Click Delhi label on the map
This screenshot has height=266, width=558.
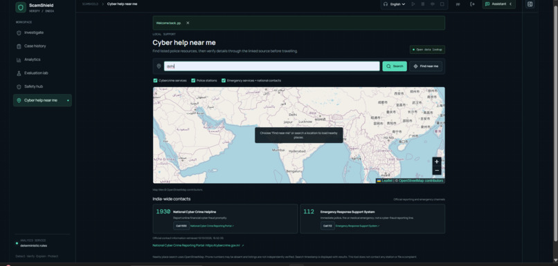(x=293, y=115)
